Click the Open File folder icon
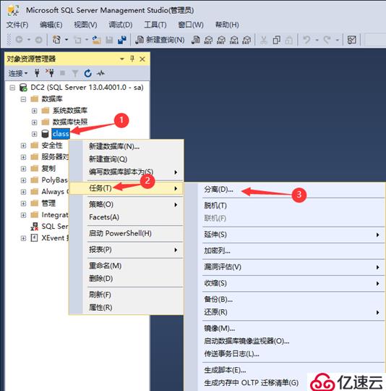 click(96, 40)
